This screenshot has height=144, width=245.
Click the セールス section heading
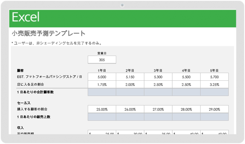coord(24,103)
